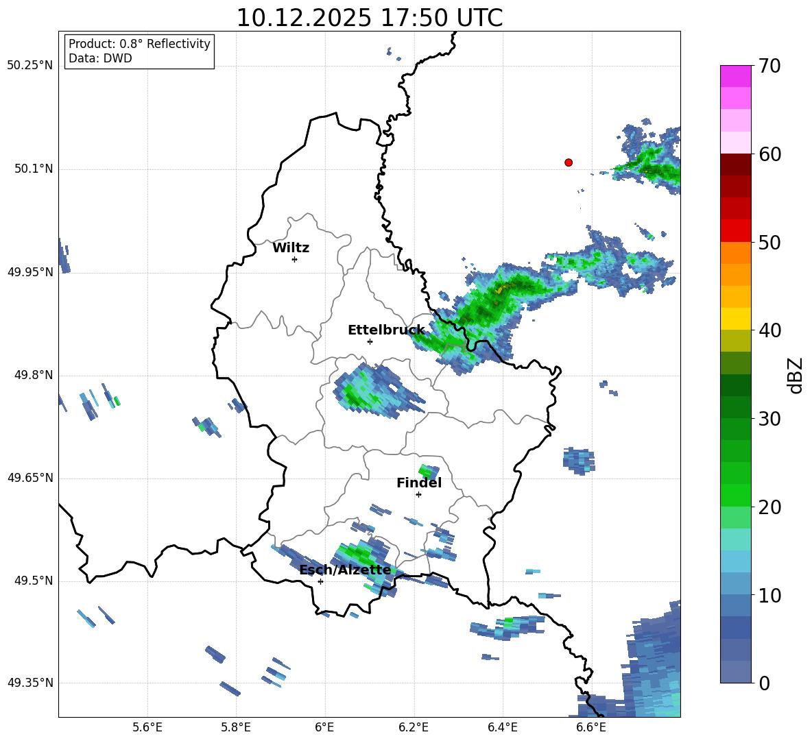Click the Esch/Alzette station cross marker
Screen dimensions: 812x741
coord(320,581)
